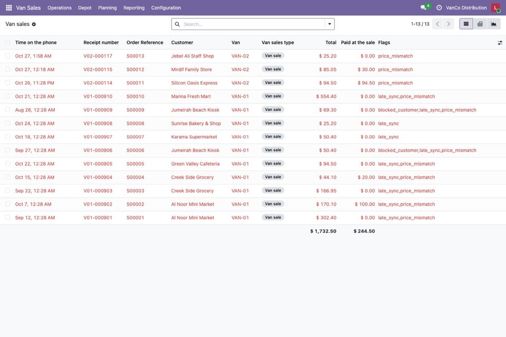Open receipt V01-000909

(98, 110)
